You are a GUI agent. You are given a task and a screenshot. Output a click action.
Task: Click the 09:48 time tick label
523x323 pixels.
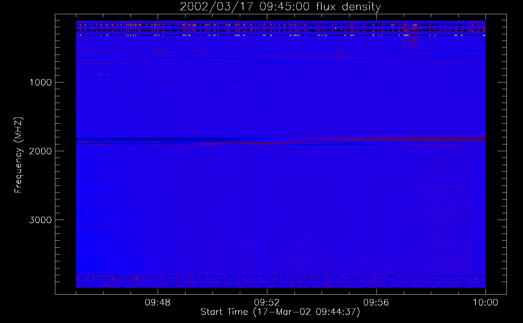click(158, 303)
